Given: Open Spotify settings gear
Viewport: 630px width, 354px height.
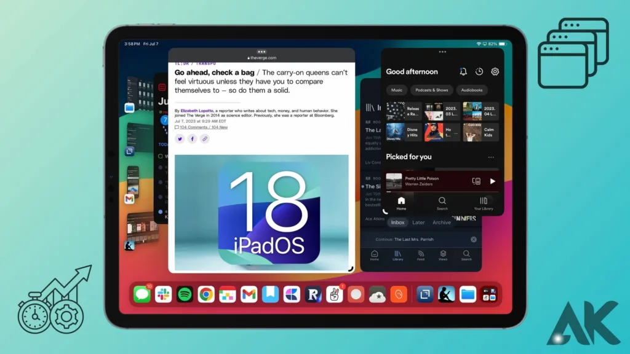Looking at the screenshot, I should (495, 71).
